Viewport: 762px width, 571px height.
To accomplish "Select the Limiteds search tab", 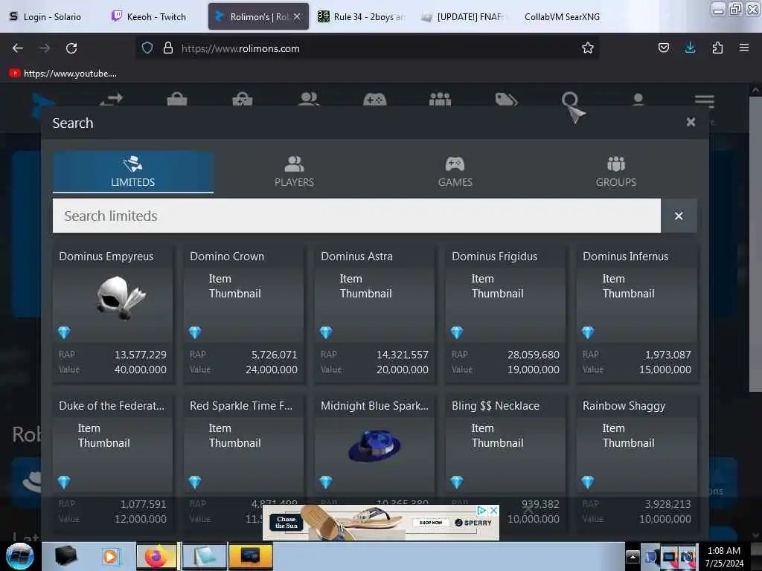I will (132, 172).
